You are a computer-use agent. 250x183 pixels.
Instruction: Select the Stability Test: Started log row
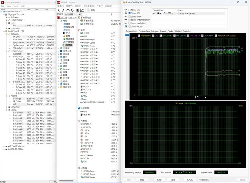pos(186,13)
